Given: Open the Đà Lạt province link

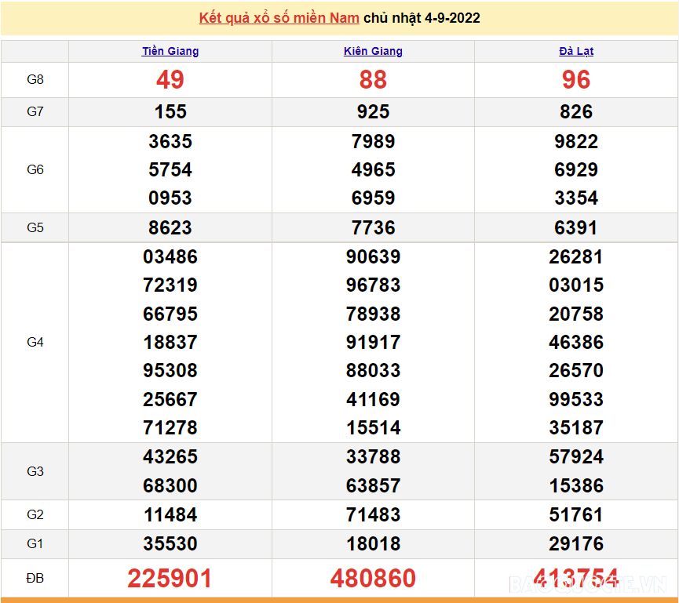Looking at the screenshot, I should pyautogui.click(x=576, y=51).
